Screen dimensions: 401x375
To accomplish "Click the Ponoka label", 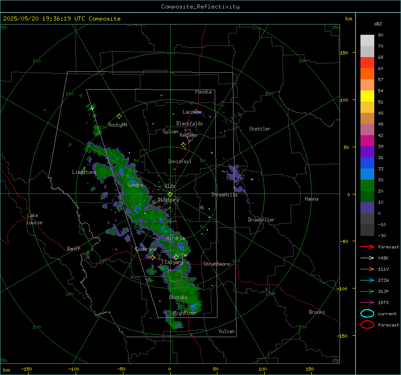I will tap(203, 92).
